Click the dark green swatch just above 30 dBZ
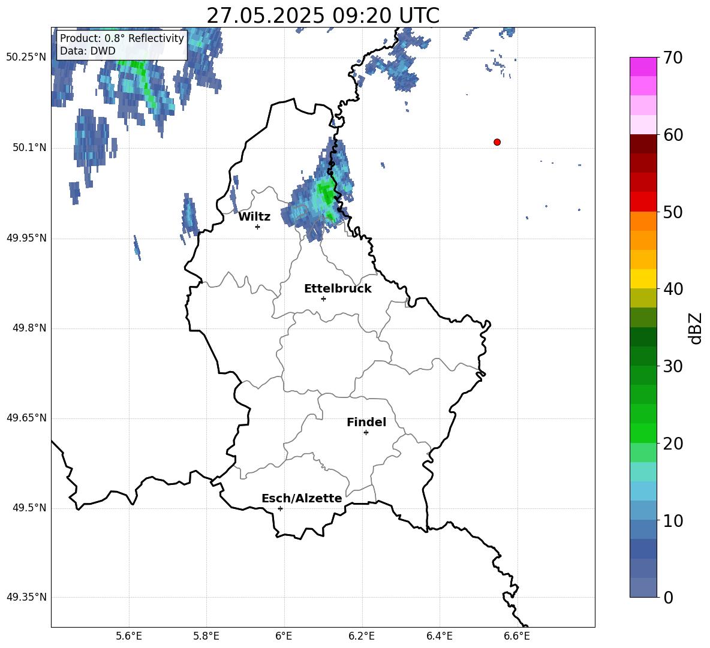Screen dimensions: 710x648 (x=643, y=355)
